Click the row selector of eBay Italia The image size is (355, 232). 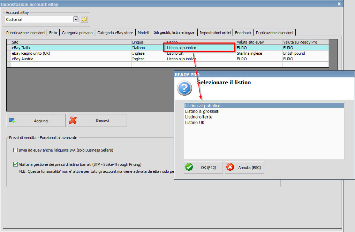coord(9,48)
